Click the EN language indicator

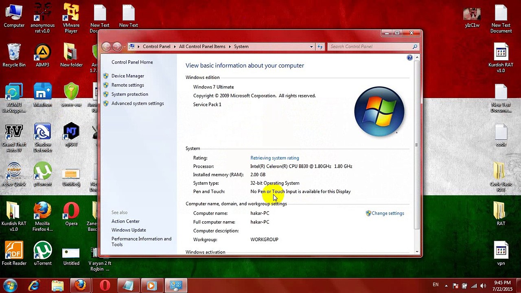pyautogui.click(x=436, y=285)
